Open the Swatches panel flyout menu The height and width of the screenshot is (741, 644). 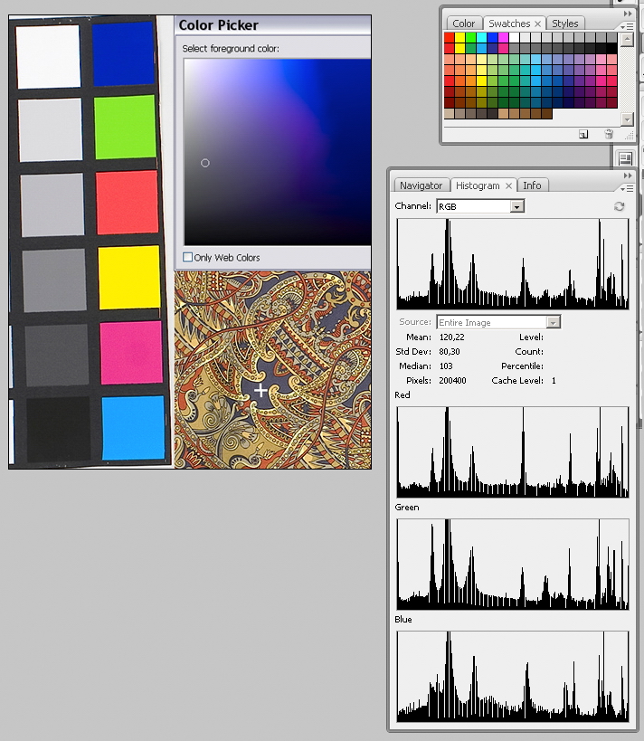point(627,27)
